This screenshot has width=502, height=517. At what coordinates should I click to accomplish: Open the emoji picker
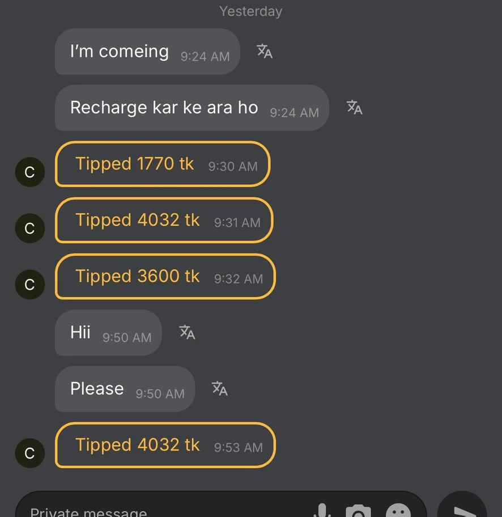coord(398,511)
